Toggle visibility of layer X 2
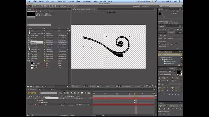Viewport: 209px width, 117px height. coord(28,98)
